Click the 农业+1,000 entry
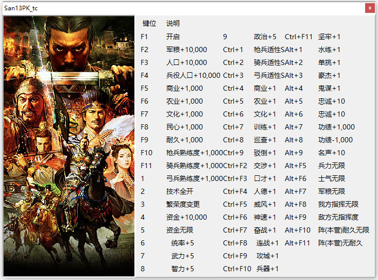The width and height of the screenshot is (378, 280). [184, 102]
